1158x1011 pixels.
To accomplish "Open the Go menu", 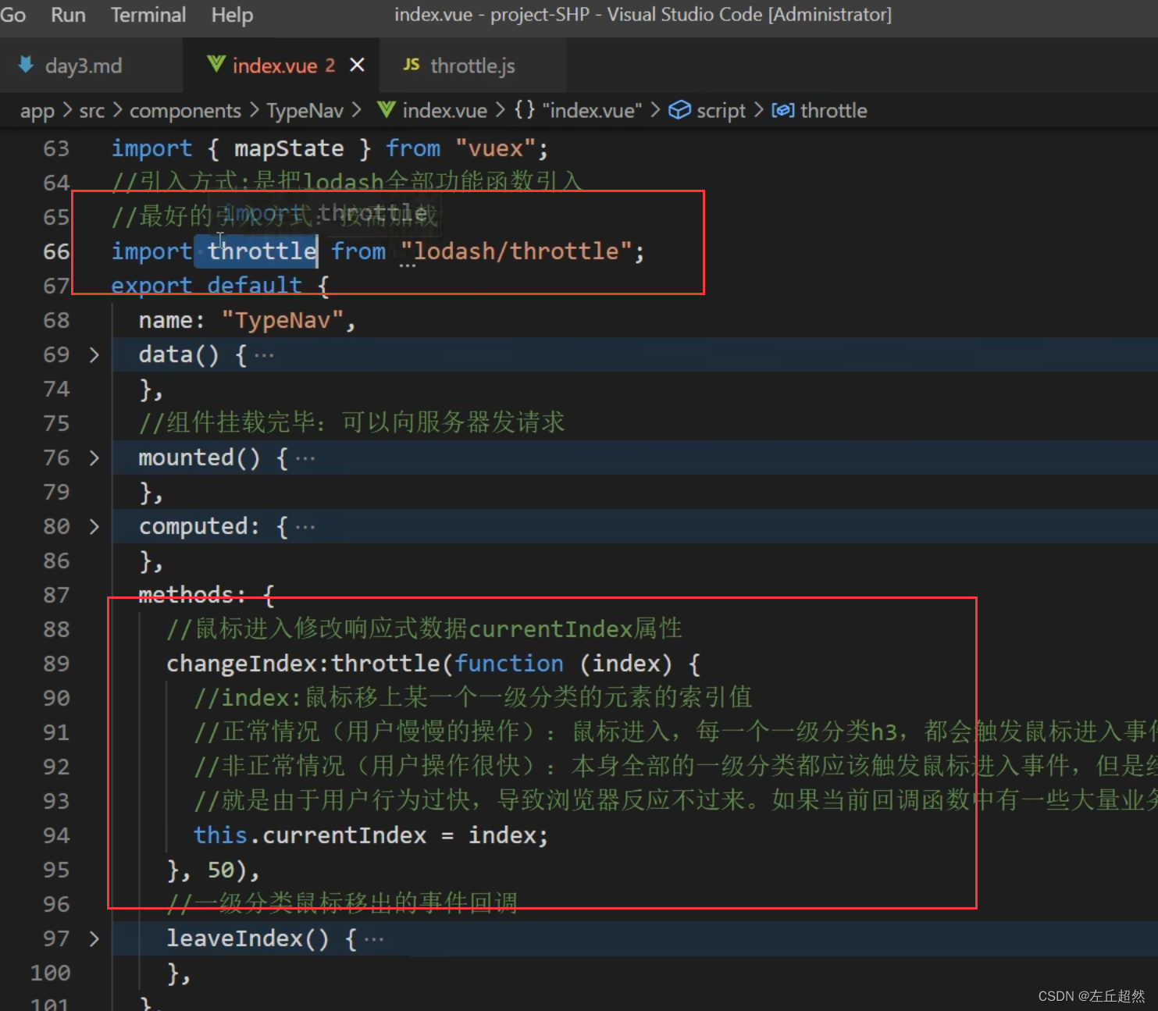I will pos(12,15).
